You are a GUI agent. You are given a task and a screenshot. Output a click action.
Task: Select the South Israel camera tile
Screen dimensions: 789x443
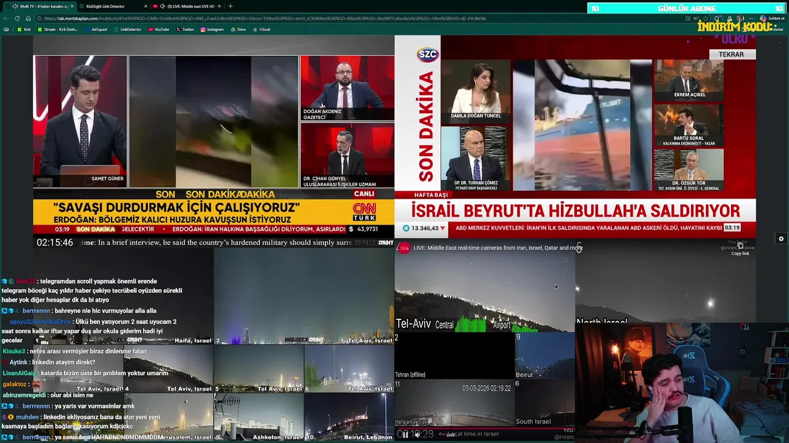pos(545,402)
